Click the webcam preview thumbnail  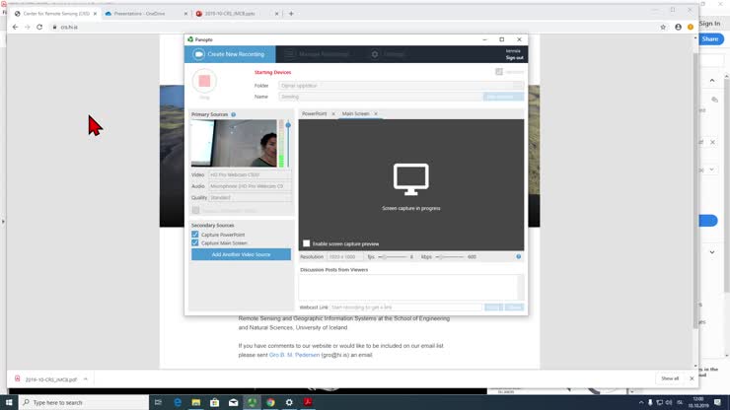(234, 143)
